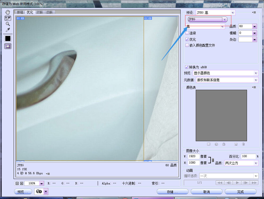Enable the 连续 (Progressive) checkbox
Screen dimensions: 264x199
pos(187,33)
